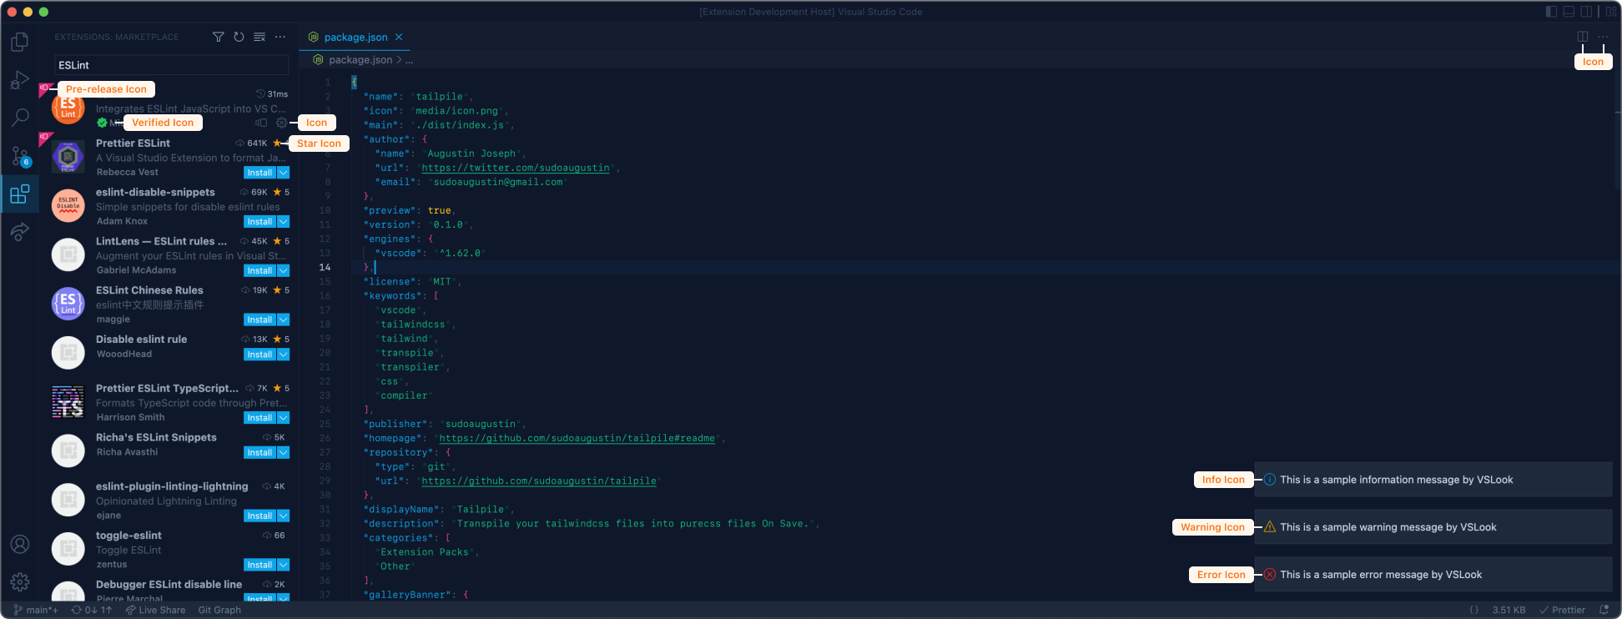This screenshot has height=619, width=1622.
Task: Open the Search view in activity bar
Action: click(x=20, y=118)
